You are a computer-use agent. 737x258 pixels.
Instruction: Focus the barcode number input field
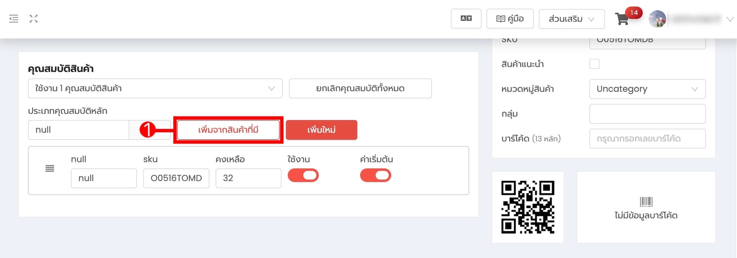point(647,139)
